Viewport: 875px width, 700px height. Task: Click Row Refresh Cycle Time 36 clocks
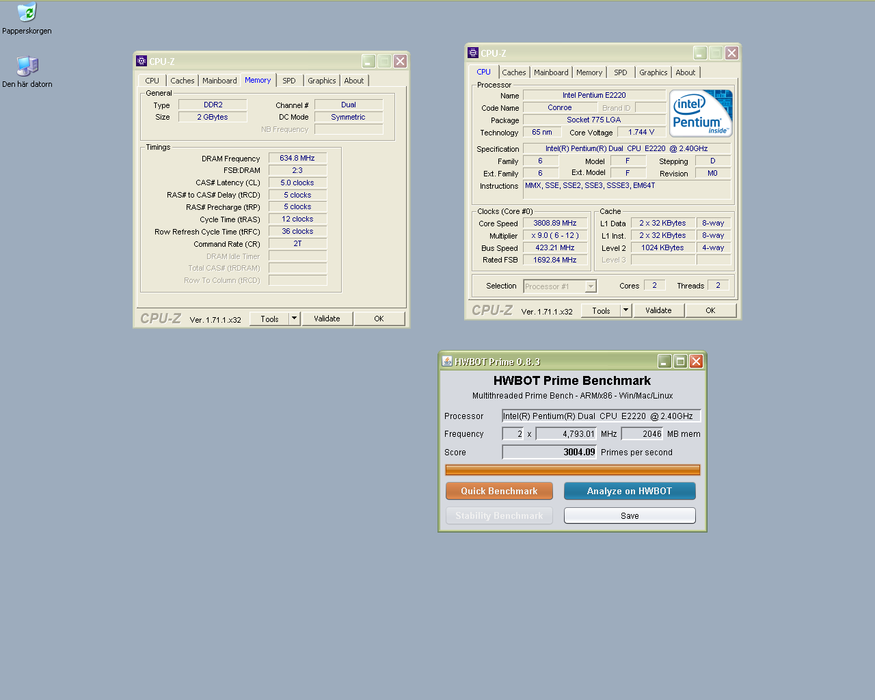pos(297,231)
